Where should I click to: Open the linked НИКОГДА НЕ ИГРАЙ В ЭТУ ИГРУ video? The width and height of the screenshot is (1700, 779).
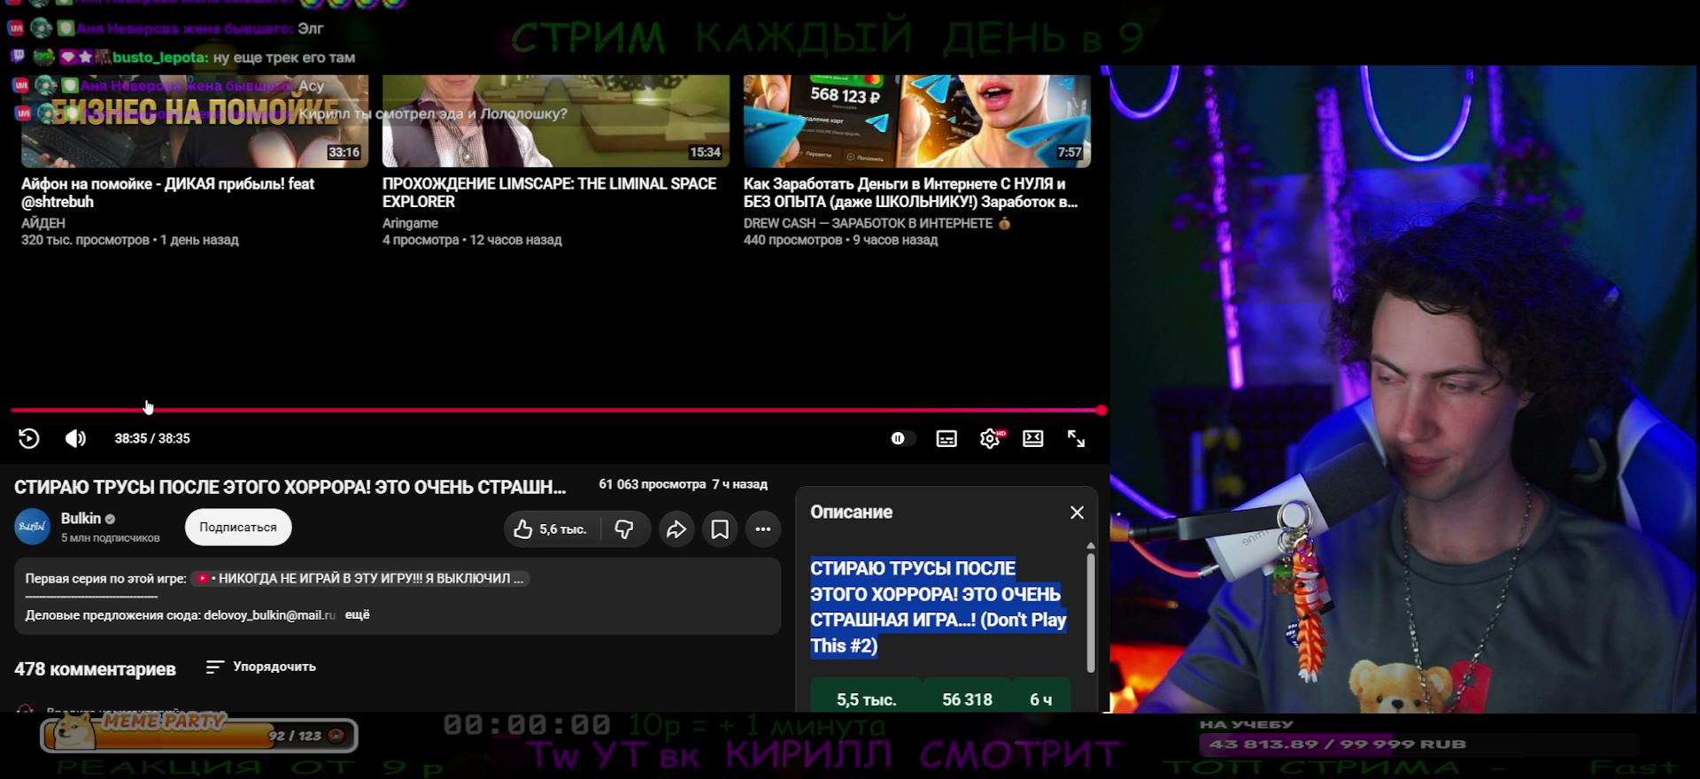360,578
